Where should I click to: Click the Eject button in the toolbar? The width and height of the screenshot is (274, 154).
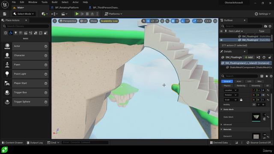pyautogui.click(x=92, y=14)
